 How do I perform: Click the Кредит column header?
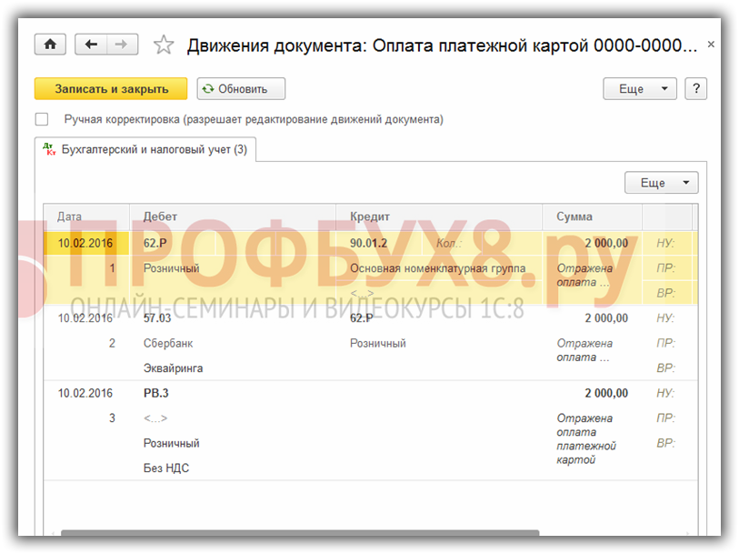tap(370, 217)
